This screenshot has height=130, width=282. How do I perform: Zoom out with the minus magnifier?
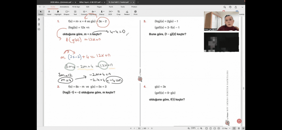pos(189,128)
